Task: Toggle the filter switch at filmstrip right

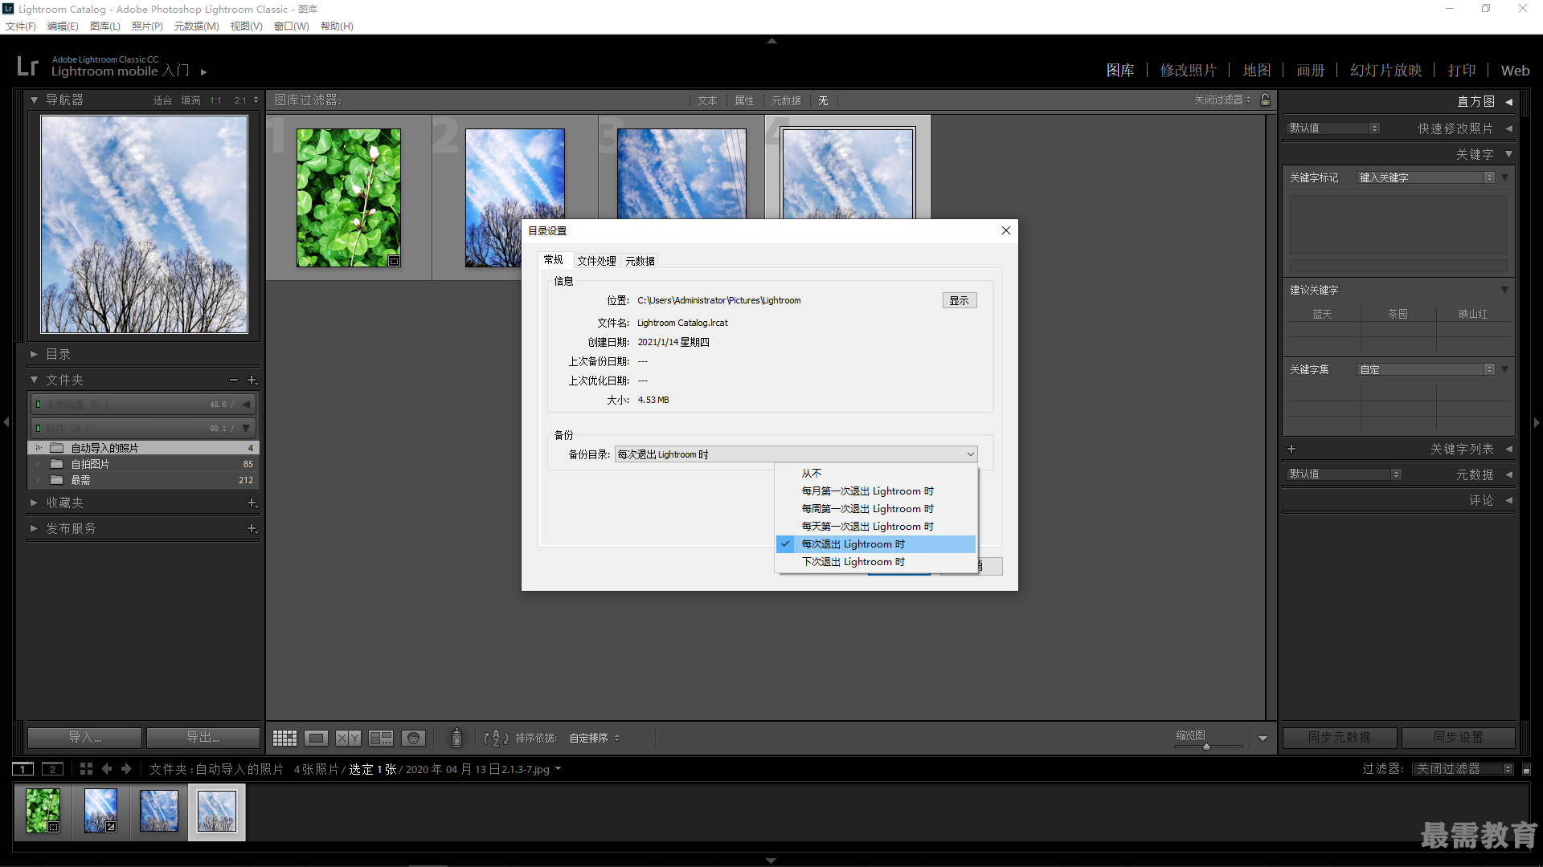Action: pyautogui.click(x=1526, y=769)
